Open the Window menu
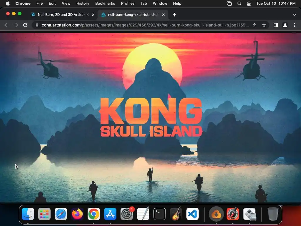The width and height of the screenshot is (301, 226). point(160,4)
